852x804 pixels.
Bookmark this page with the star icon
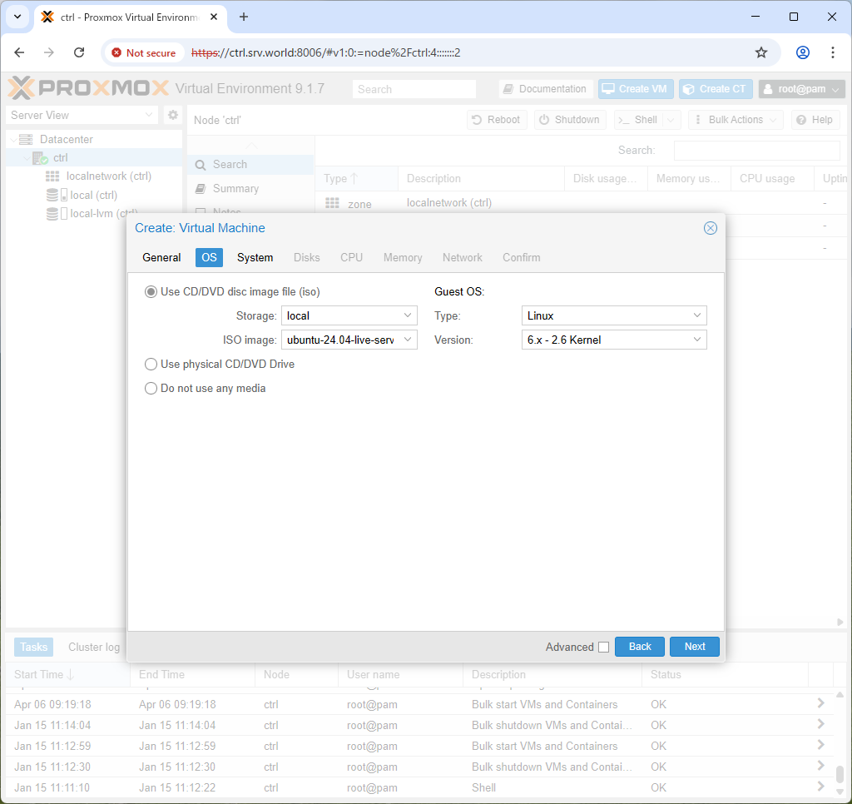[x=761, y=52]
